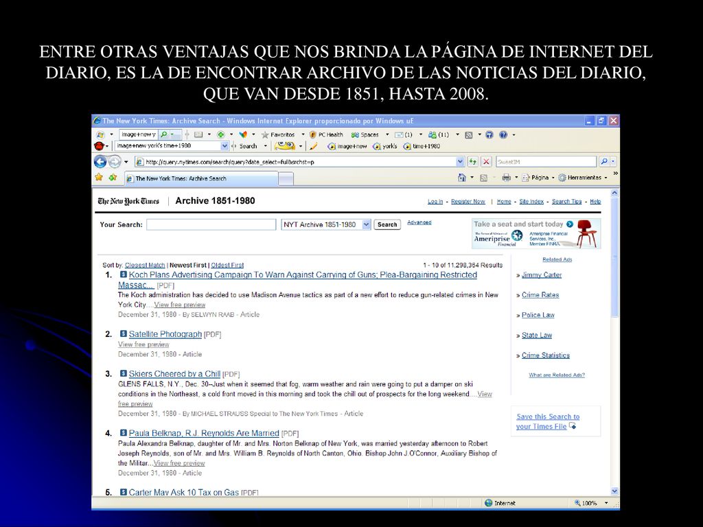Expand the Favoritos dropdown arrow
The image size is (703, 527).
click(303, 134)
